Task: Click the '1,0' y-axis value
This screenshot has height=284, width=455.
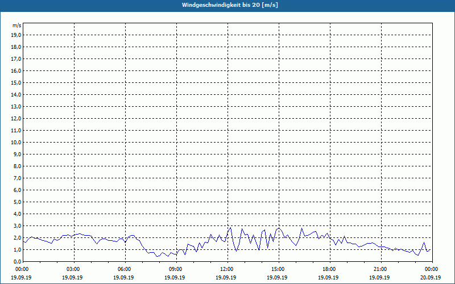Action: 17,249
